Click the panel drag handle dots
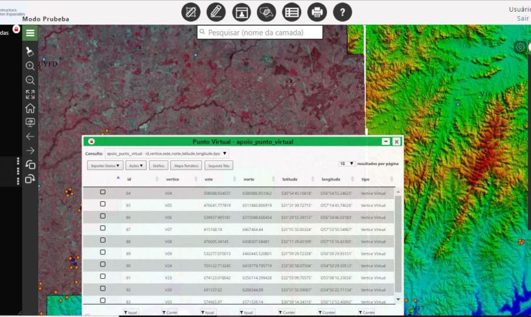 pyautogui.click(x=18, y=171)
